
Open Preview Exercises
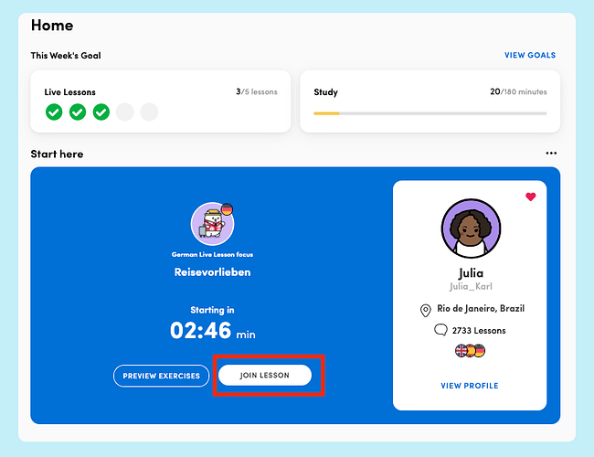162,376
